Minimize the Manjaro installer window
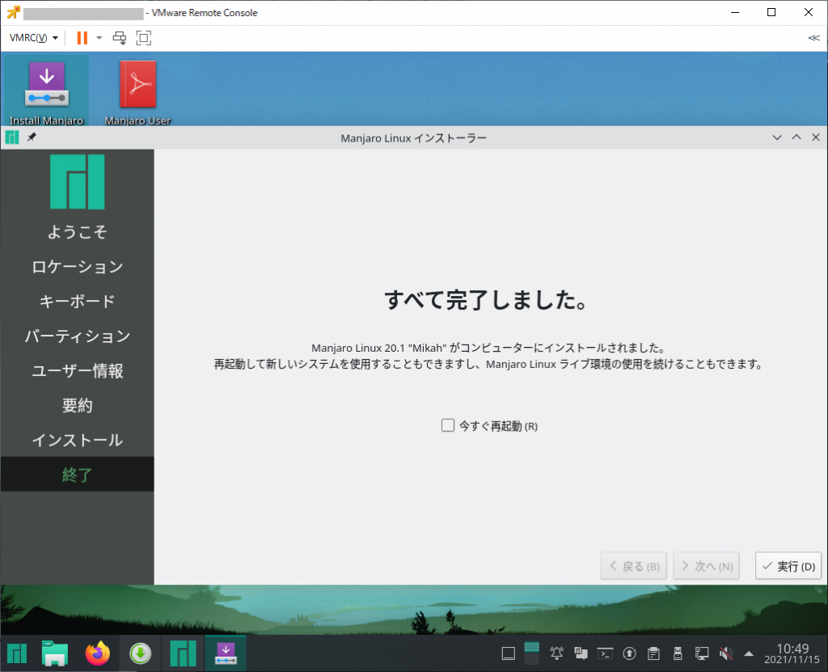 coord(777,137)
